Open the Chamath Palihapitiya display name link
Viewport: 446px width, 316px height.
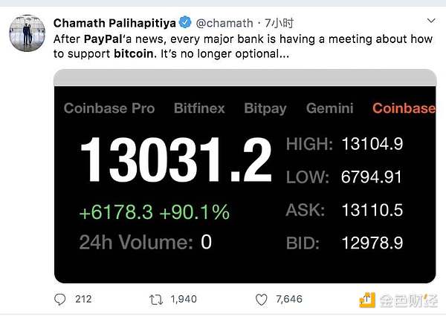point(115,24)
